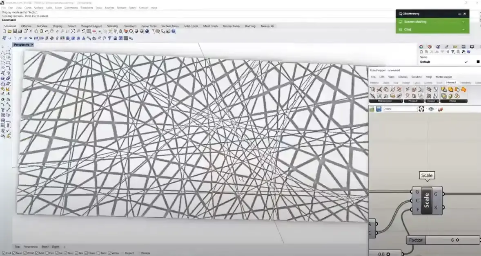Open the Grasshopper file folder icon
481x256 pixels.
coord(372,109)
